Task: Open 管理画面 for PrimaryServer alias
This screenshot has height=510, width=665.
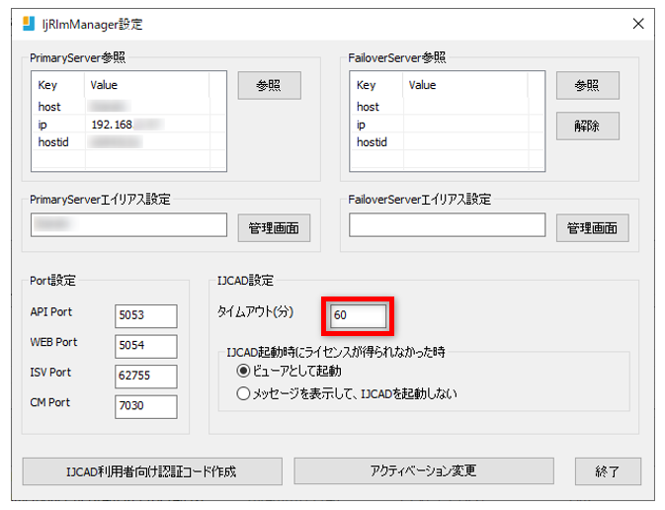Action: pyautogui.click(x=274, y=228)
